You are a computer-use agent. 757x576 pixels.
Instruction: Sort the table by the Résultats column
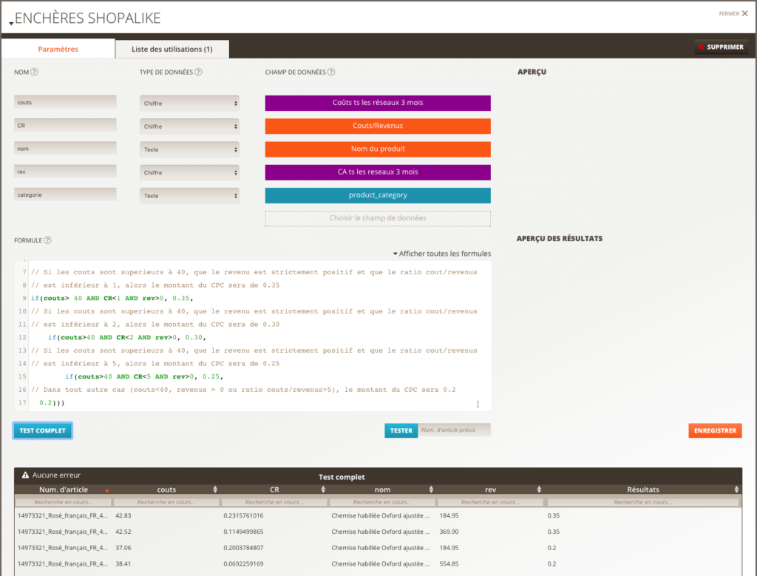(736, 489)
